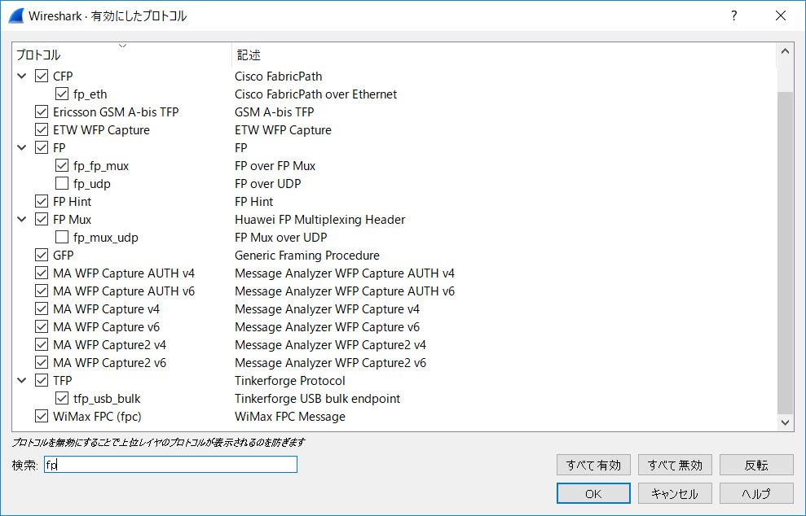Select the GSM A-bis TFP description
The image size is (806, 516).
[x=274, y=112]
